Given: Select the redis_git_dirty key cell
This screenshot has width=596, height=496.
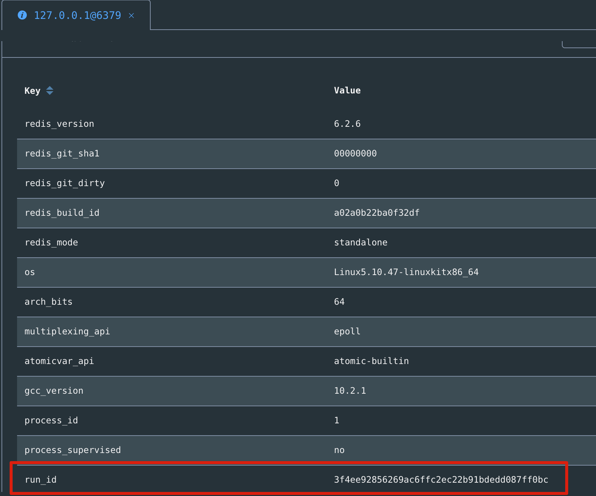Looking at the screenshot, I should tap(65, 183).
